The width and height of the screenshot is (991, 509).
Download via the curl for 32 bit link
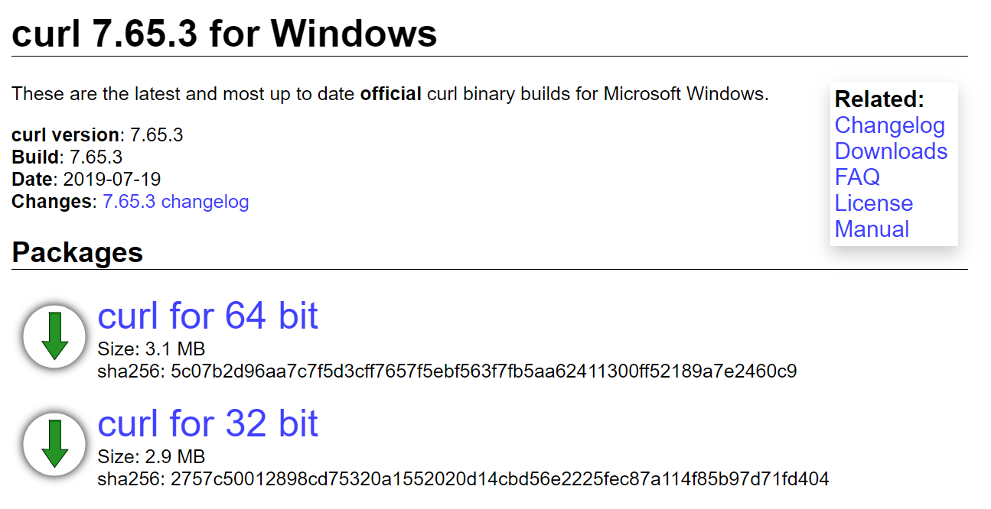click(207, 423)
